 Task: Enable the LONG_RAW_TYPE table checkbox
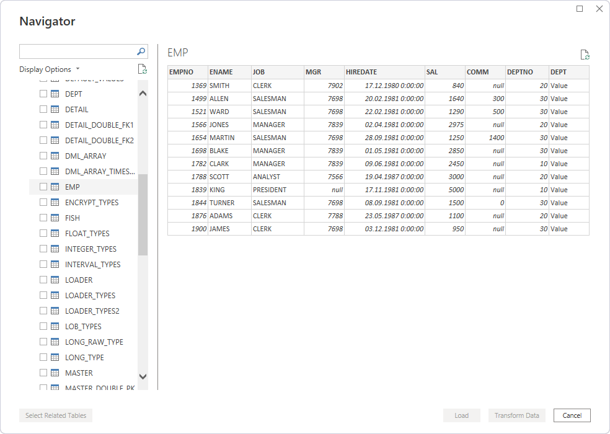click(x=43, y=342)
